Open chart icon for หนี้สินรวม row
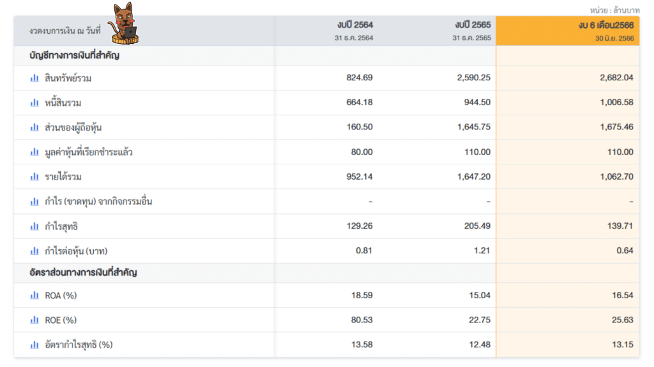Screen dimensions: 654x367 pos(34,103)
